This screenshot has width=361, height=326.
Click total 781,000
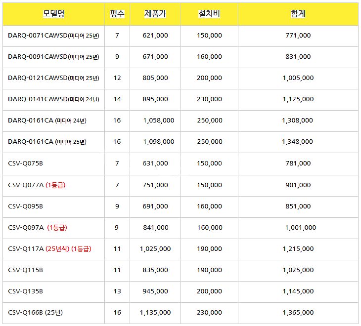click(x=298, y=163)
